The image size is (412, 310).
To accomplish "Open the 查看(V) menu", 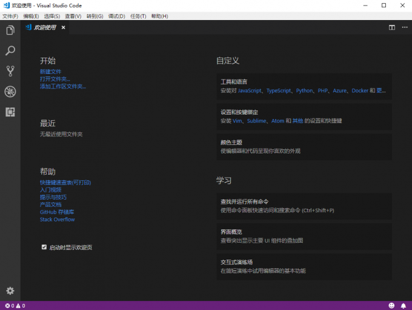I will coord(73,16).
